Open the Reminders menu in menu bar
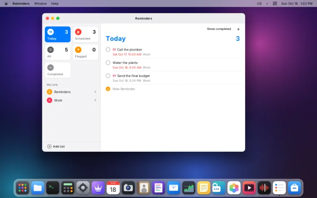317x198 pixels. pos(21,4)
